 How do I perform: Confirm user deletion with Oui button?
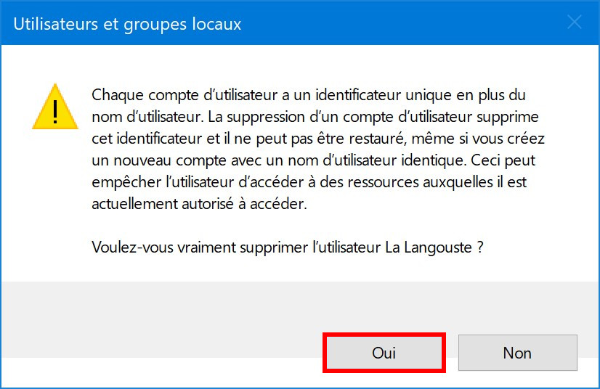tap(384, 353)
